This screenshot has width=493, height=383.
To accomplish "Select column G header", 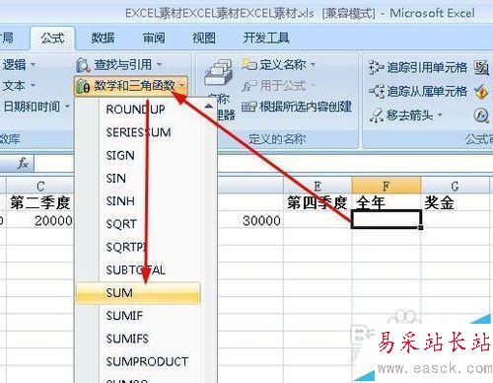I will point(456,187).
